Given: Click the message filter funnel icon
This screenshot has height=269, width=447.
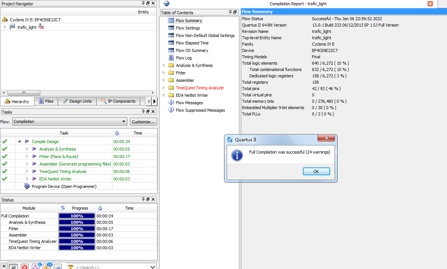Looking at the screenshot, I should (71, 267).
